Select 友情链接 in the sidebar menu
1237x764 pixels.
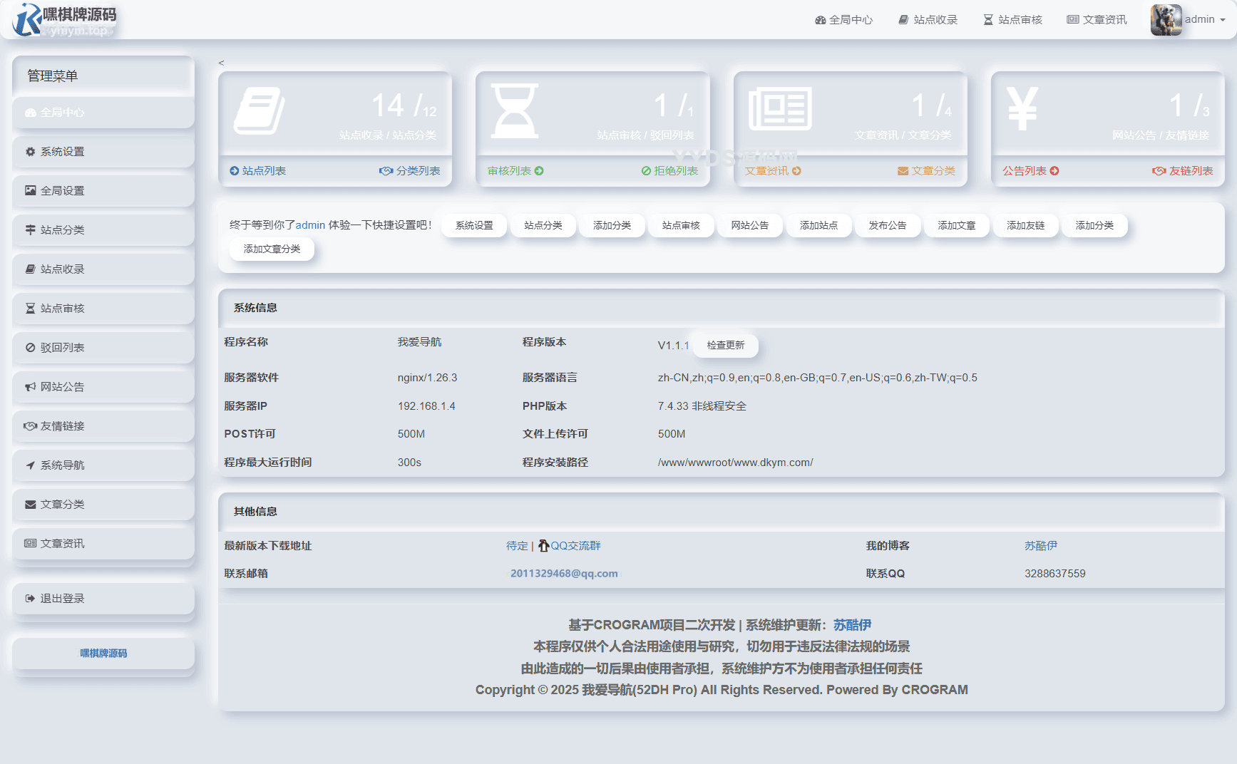click(103, 426)
